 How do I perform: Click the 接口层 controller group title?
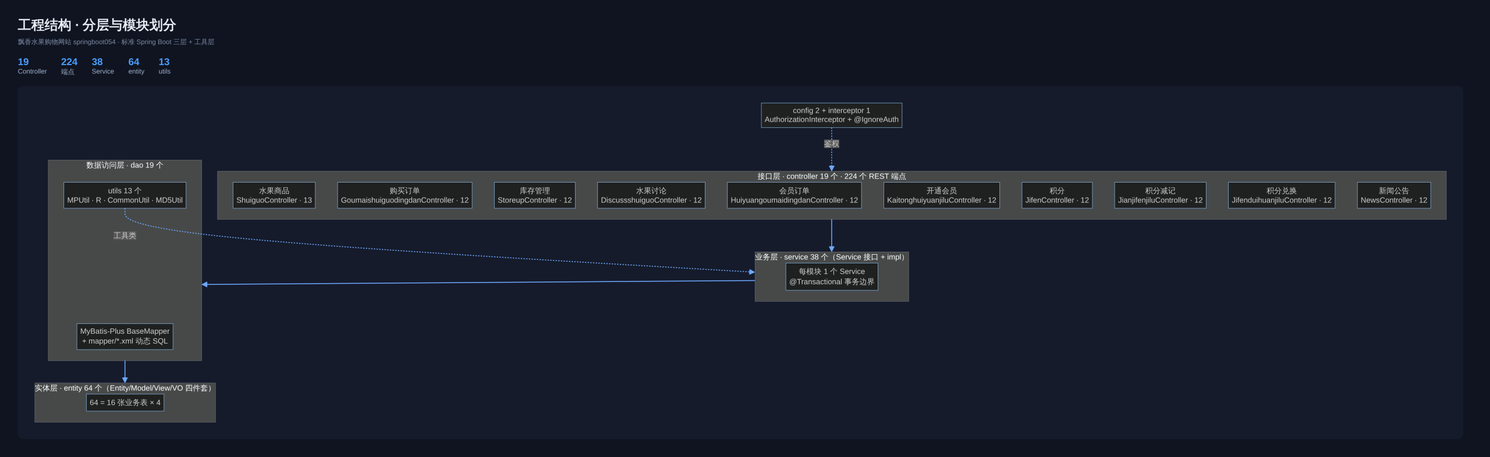coord(832,176)
